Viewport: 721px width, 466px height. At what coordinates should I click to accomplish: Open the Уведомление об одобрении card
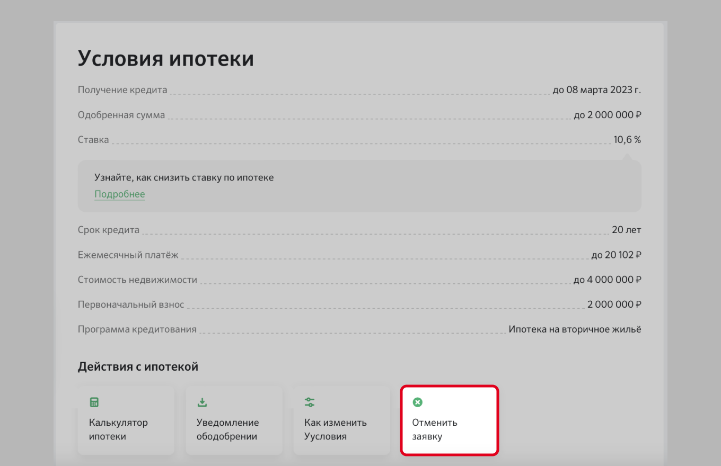234,420
